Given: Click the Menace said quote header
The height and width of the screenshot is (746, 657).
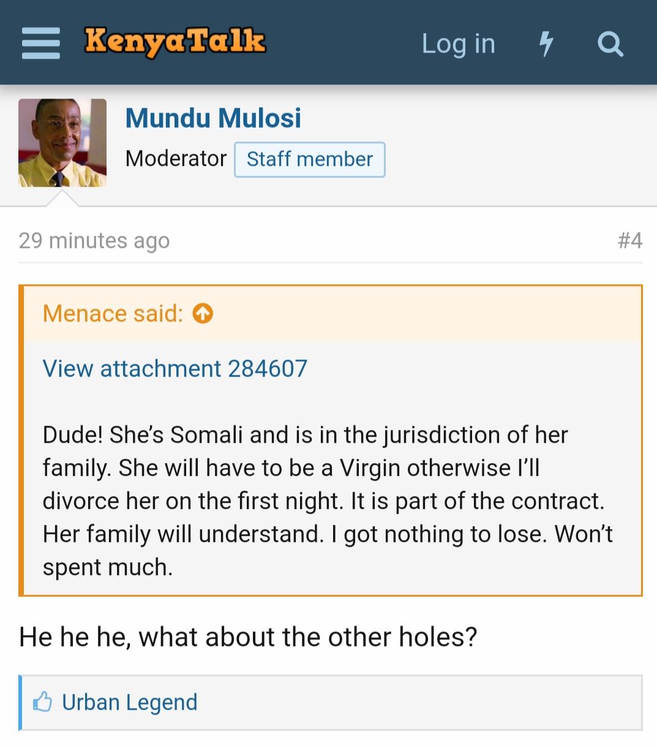Looking at the screenshot, I should (x=113, y=314).
